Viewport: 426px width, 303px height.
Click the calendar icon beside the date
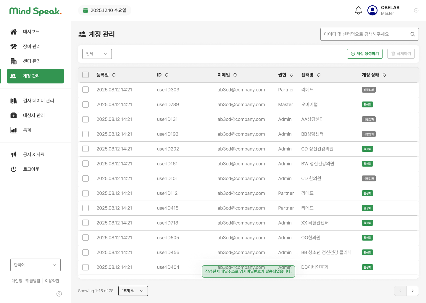tap(85, 10)
